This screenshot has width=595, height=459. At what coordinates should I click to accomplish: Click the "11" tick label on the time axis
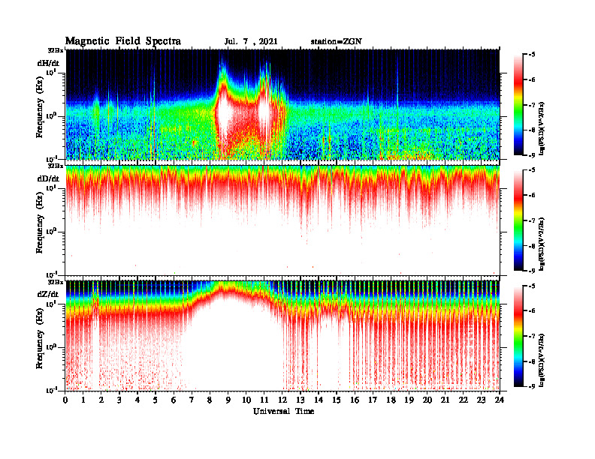click(x=264, y=400)
